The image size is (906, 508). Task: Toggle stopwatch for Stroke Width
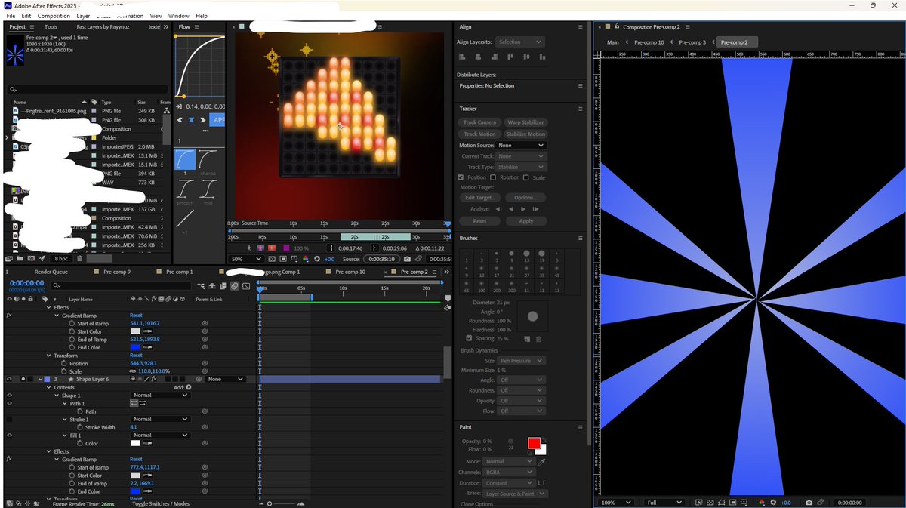point(79,427)
